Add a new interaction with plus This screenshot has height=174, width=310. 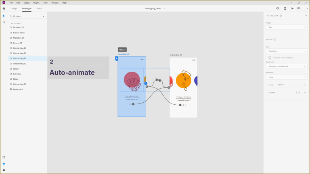(x=306, y=16)
